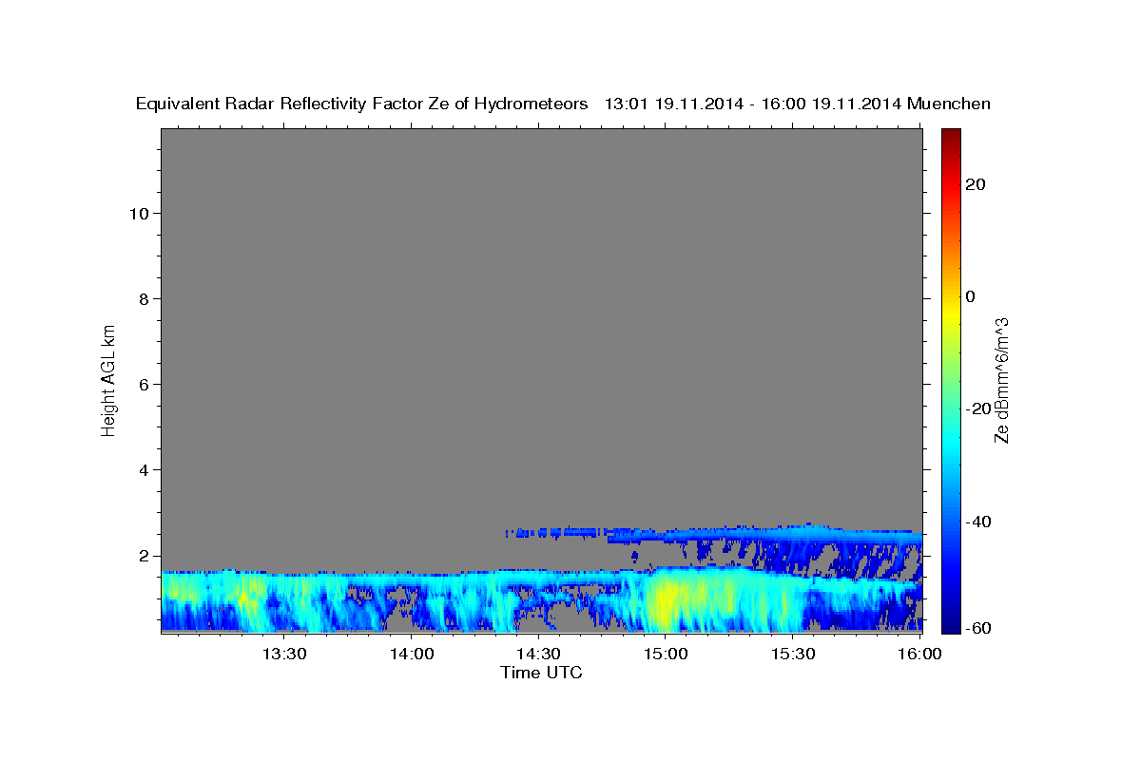Click the height tick label 2
Screen dimensions: 1141x760
(x=144, y=555)
